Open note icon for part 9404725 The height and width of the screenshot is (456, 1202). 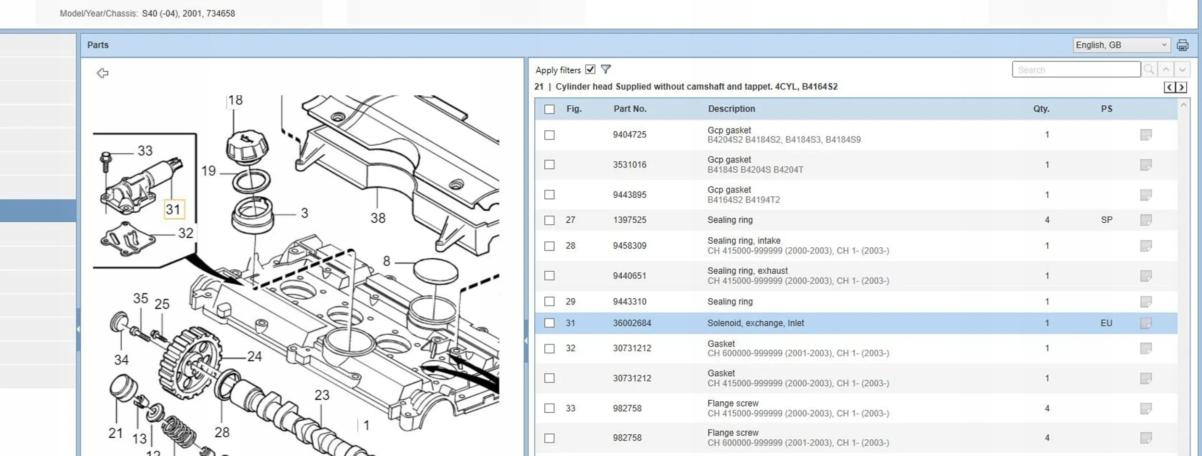point(1146,135)
